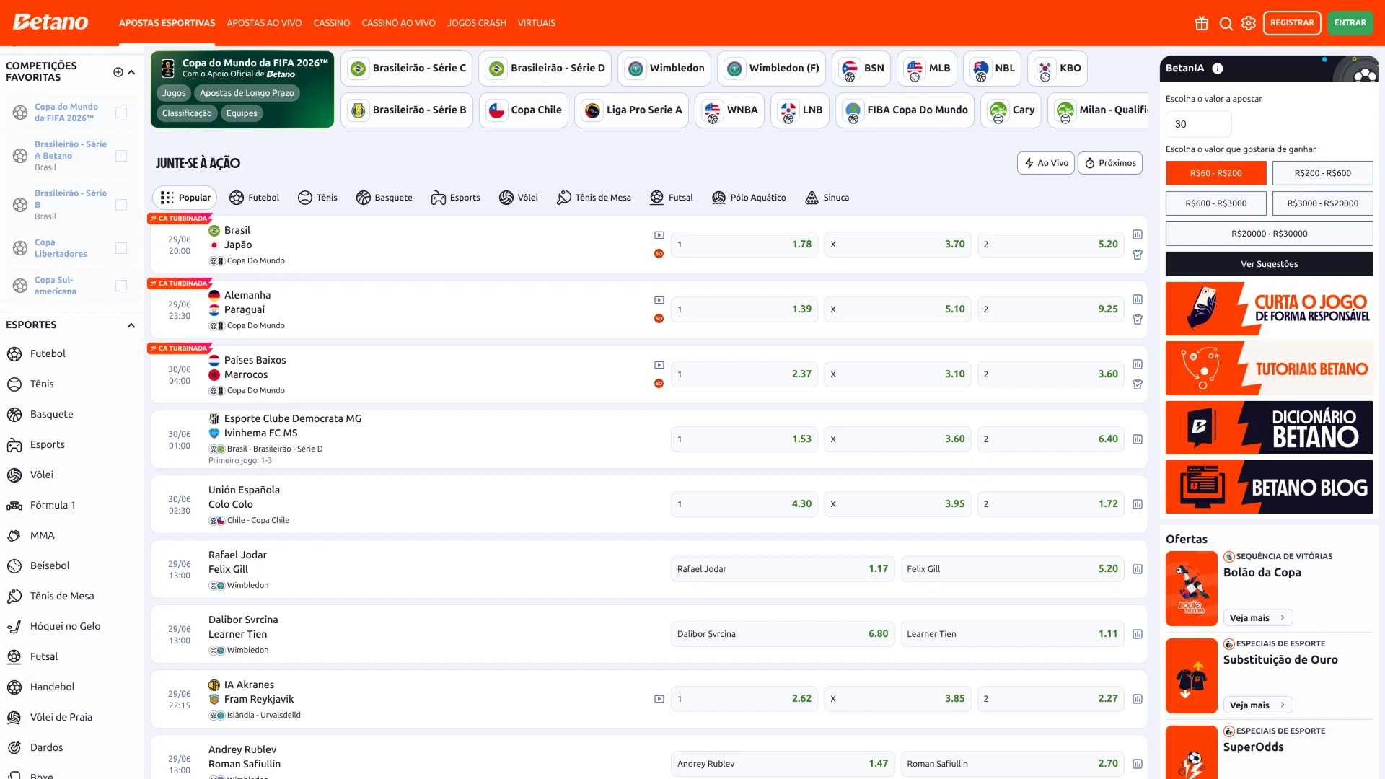Open Liga Pro Serie A chip
The image size is (1385, 779).
631,110
